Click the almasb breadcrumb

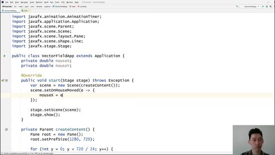click(x=39, y=6)
